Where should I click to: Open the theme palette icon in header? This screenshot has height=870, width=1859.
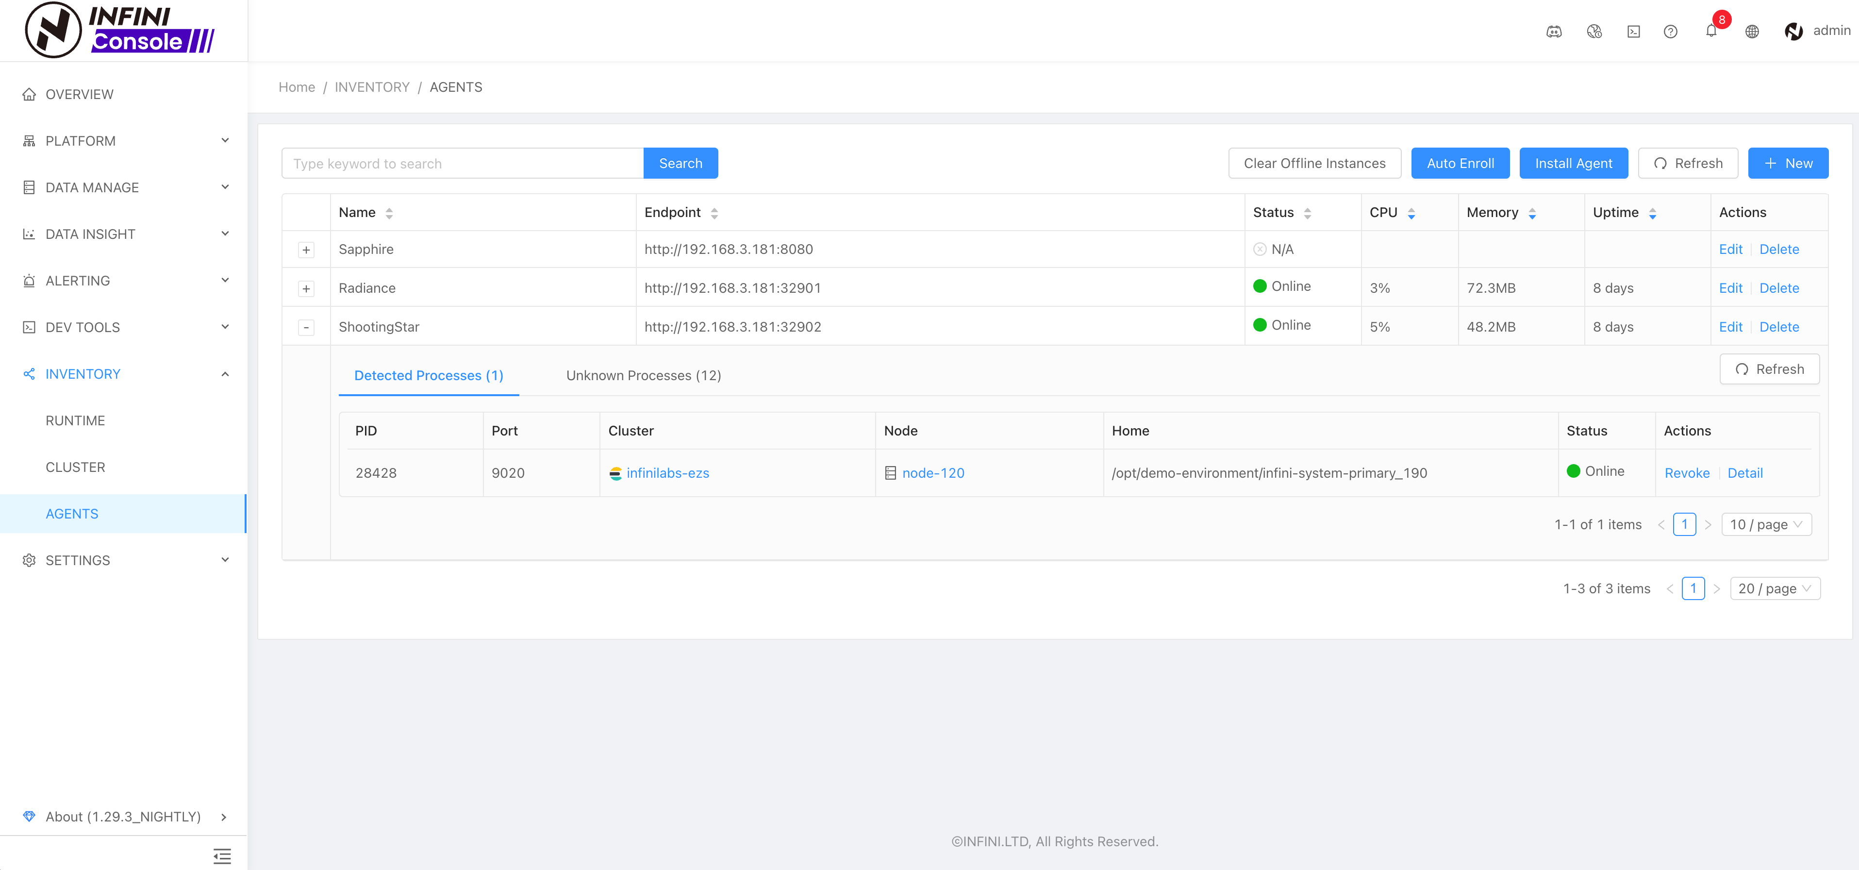tap(1594, 31)
